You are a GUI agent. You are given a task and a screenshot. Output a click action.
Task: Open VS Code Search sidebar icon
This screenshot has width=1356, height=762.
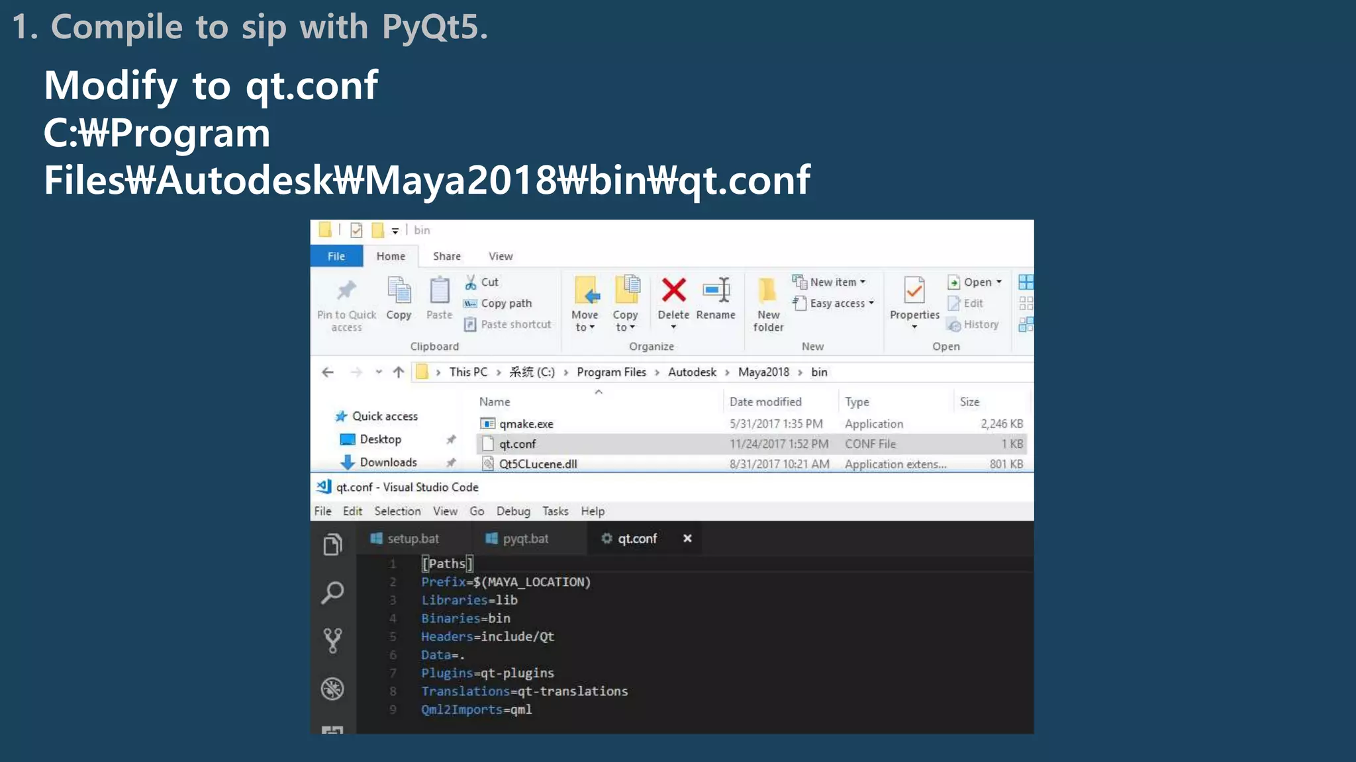[x=332, y=593]
